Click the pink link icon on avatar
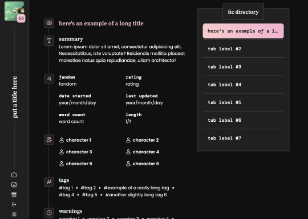This screenshot has width=308, height=219. pyautogui.click(x=21, y=18)
